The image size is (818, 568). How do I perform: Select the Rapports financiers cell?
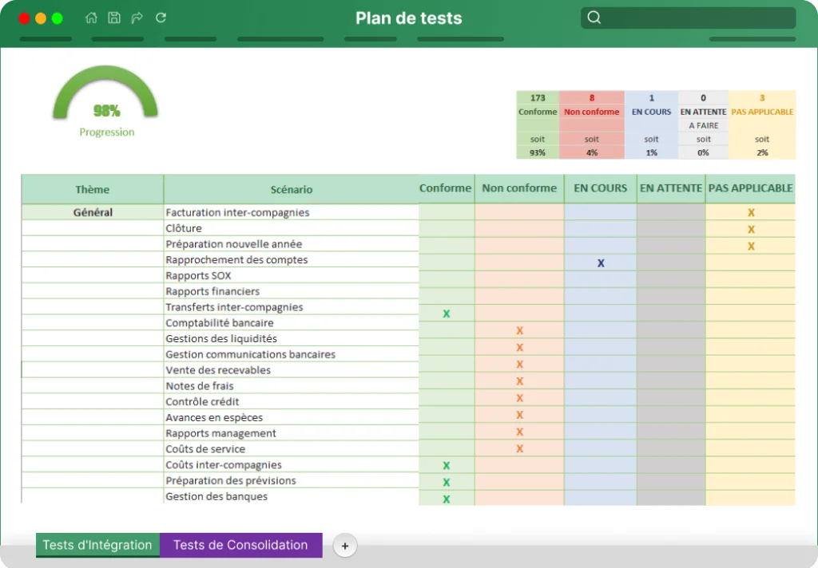pos(291,290)
